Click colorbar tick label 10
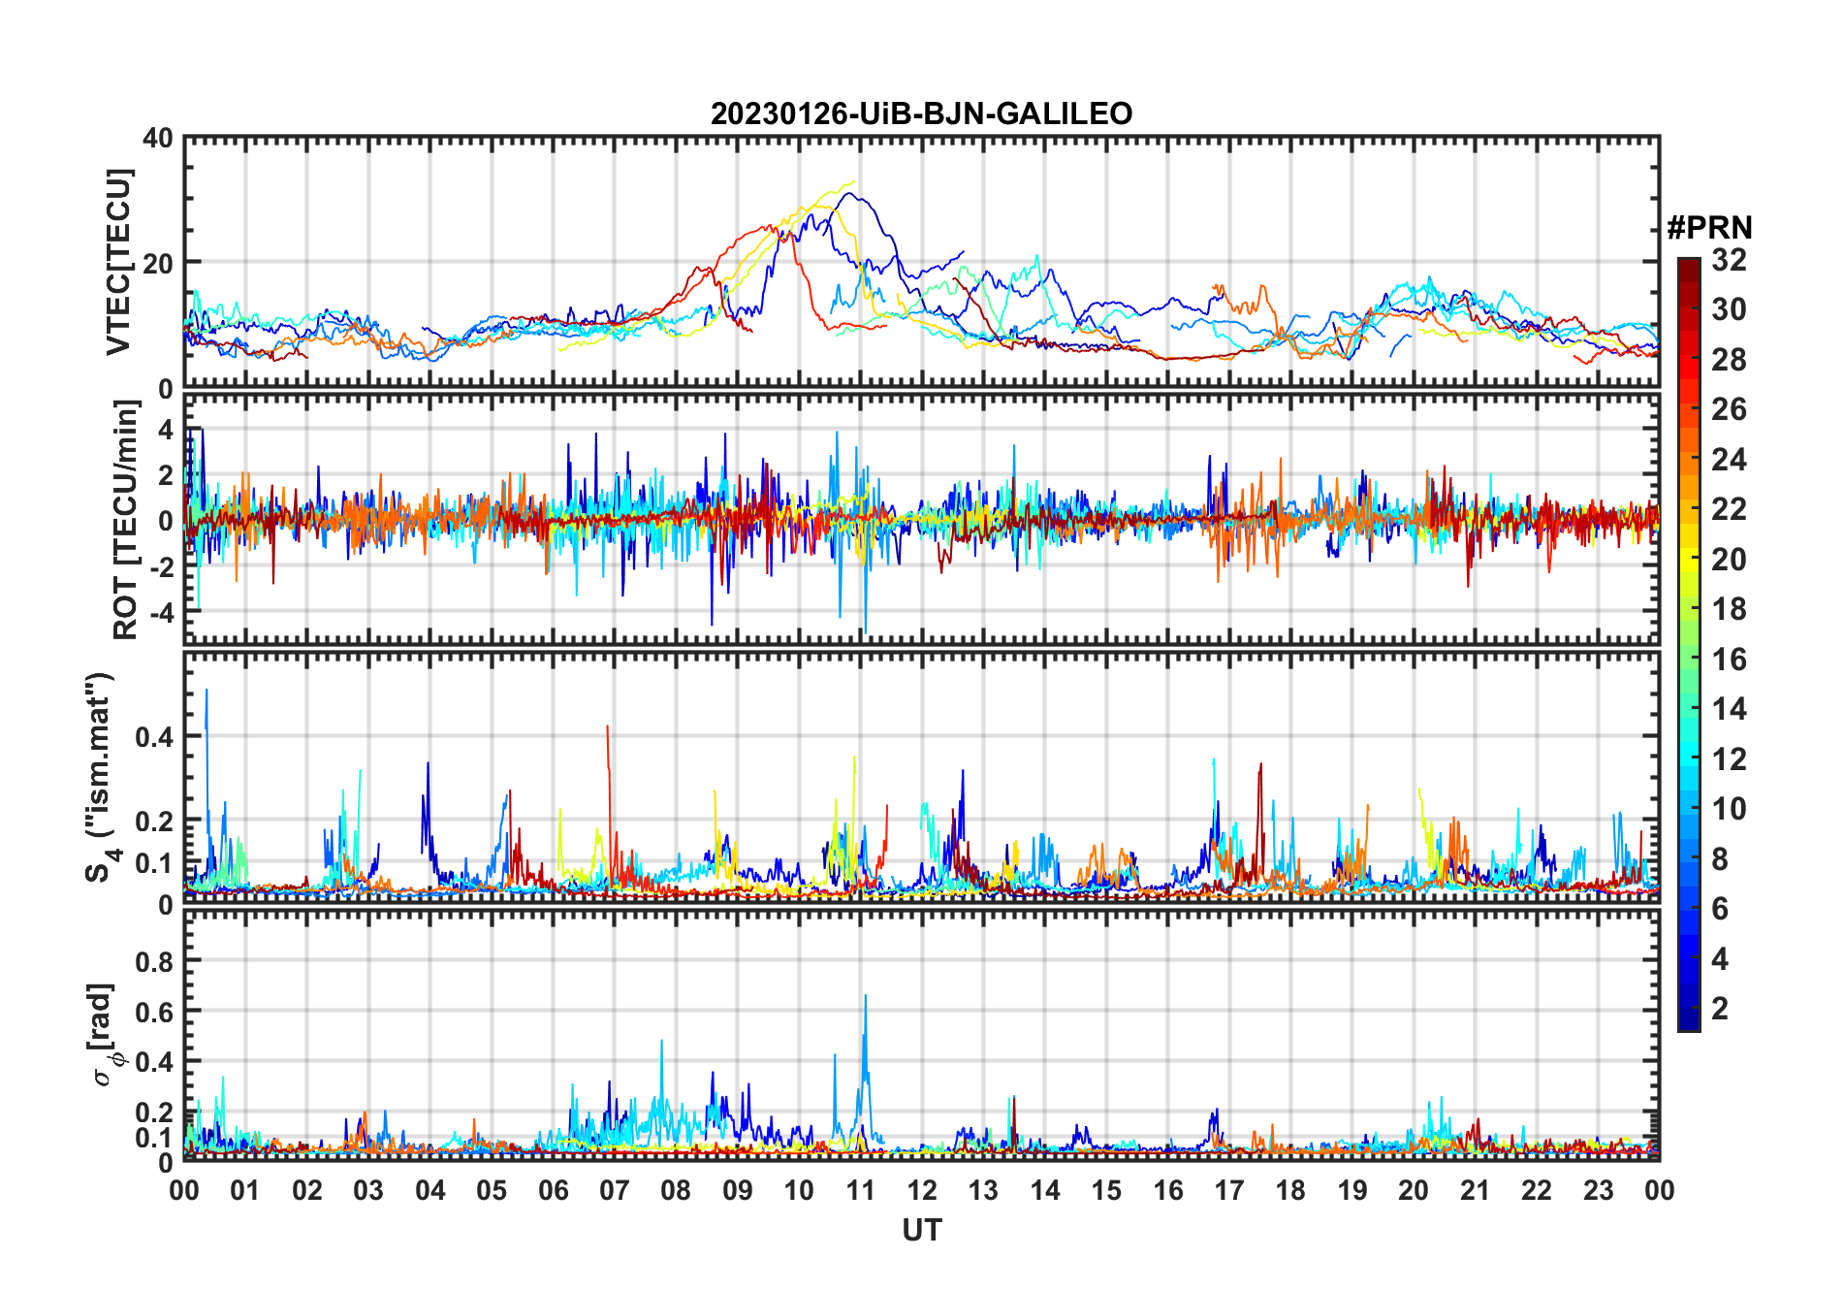The height and width of the screenshot is (1290, 1844). pyautogui.click(x=1729, y=809)
